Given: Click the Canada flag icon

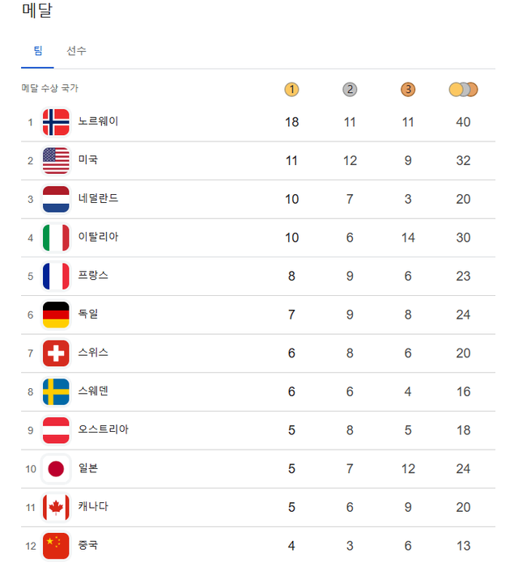Looking at the screenshot, I should click(x=56, y=507).
